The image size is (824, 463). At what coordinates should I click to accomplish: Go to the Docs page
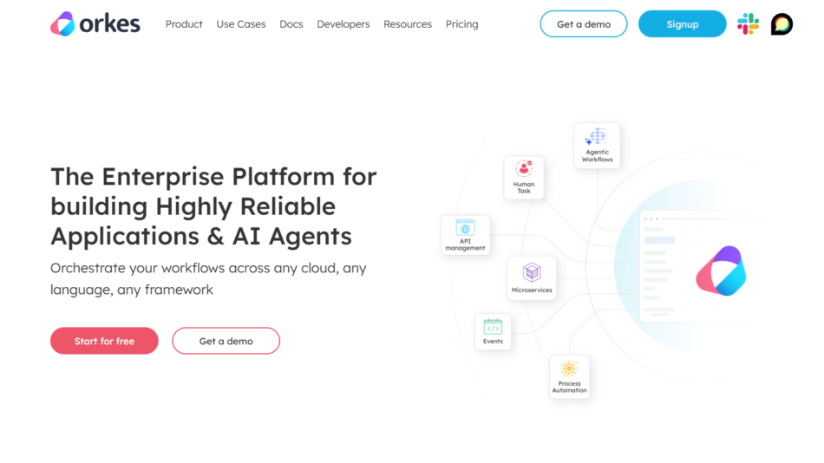click(291, 24)
